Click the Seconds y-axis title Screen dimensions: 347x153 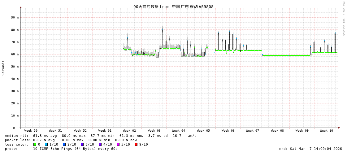pos(3,68)
